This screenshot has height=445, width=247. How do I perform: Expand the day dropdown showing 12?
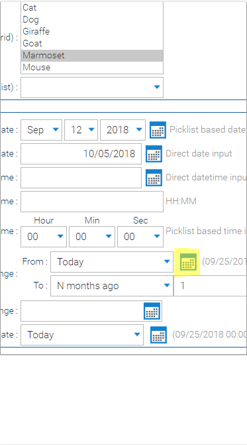click(x=81, y=130)
